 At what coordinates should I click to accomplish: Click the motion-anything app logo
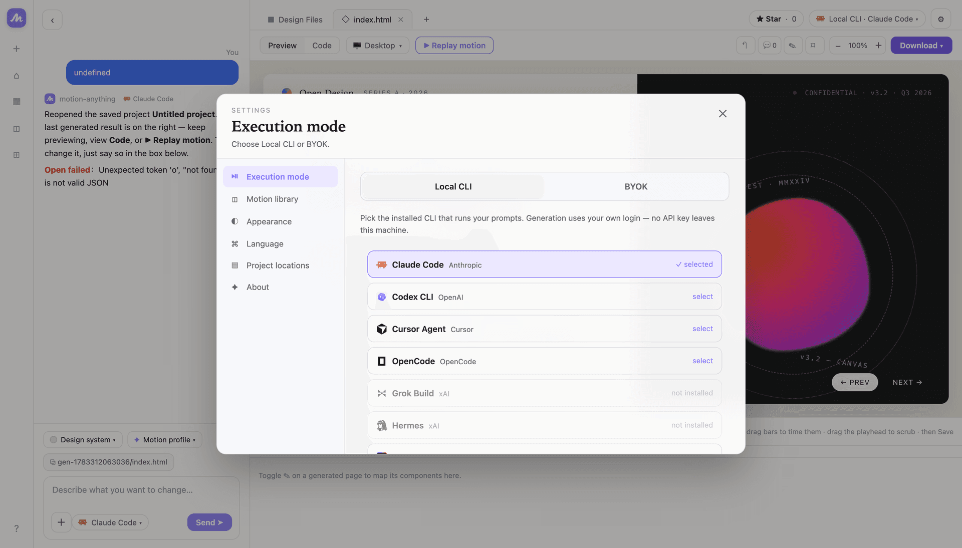[17, 18]
